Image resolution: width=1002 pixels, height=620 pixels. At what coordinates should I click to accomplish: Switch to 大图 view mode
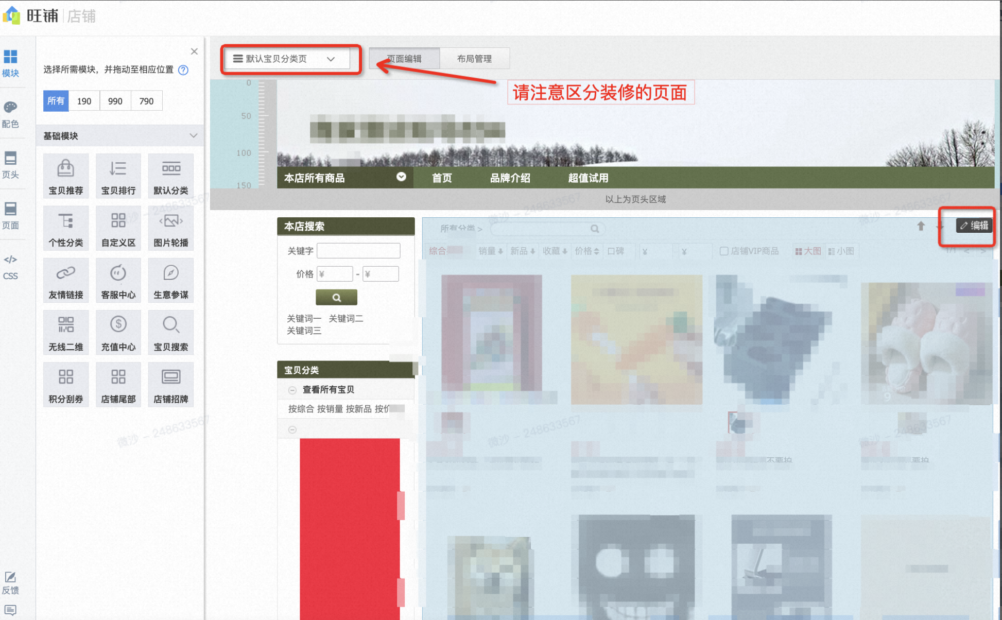pos(808,251)
